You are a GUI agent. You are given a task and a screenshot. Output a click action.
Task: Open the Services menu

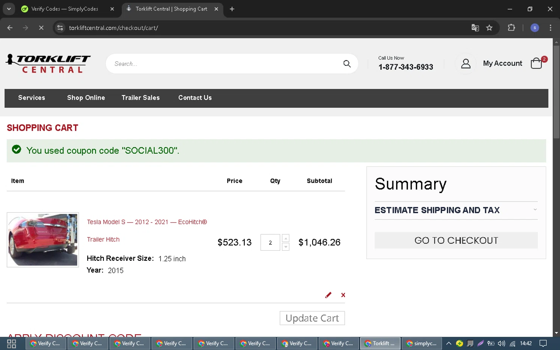point(32,98)
